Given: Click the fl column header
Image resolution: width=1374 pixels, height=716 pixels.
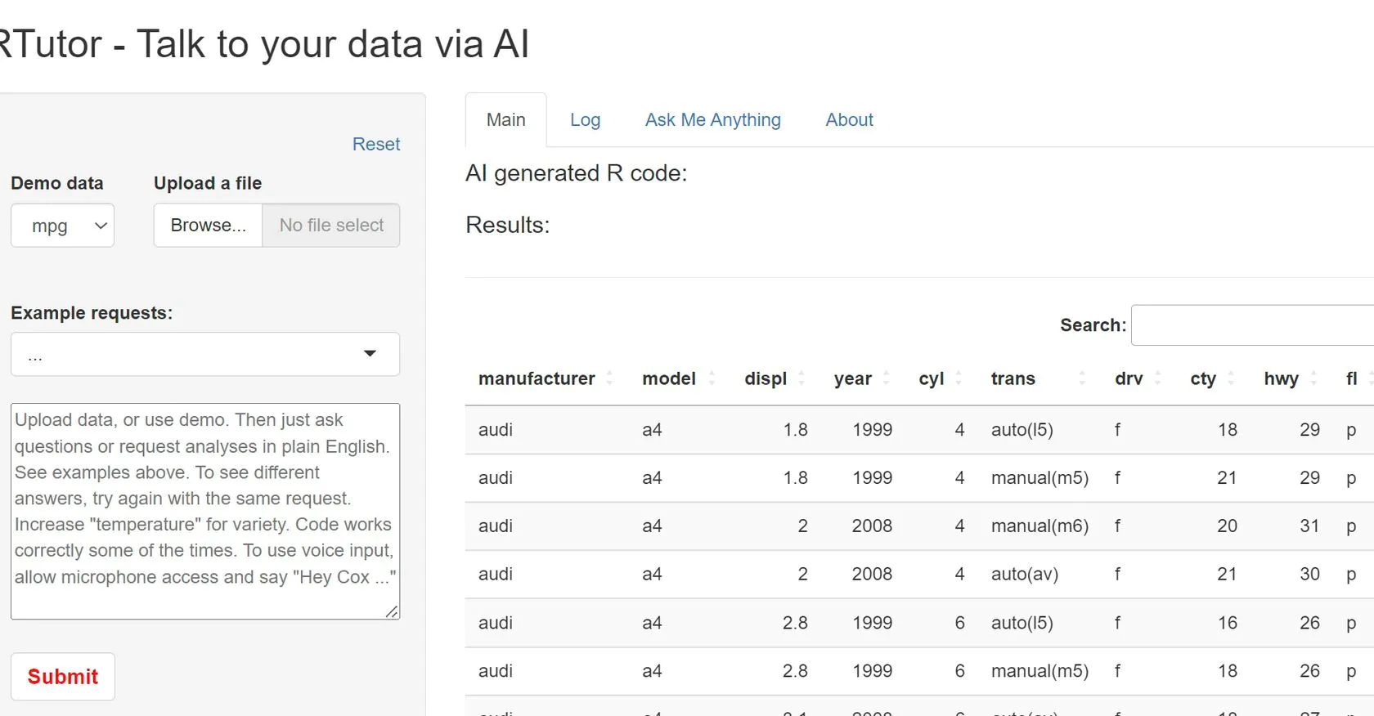Looking at the screenshot, I should 1352,378.
